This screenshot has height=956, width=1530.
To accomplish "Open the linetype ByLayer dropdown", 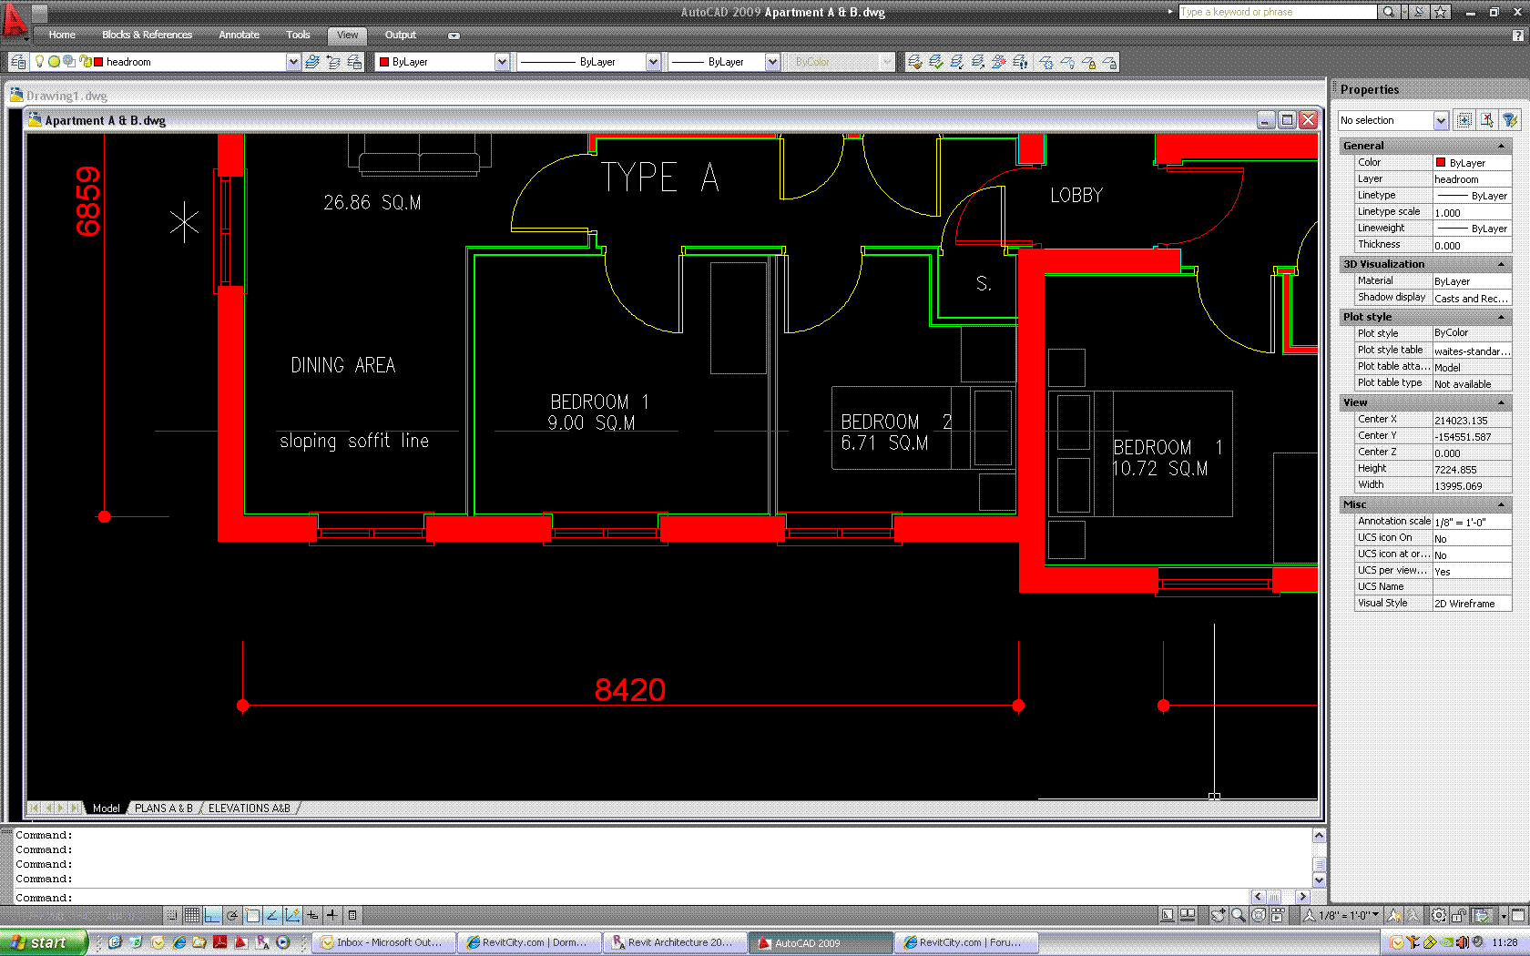I will [x=653, y=62].
